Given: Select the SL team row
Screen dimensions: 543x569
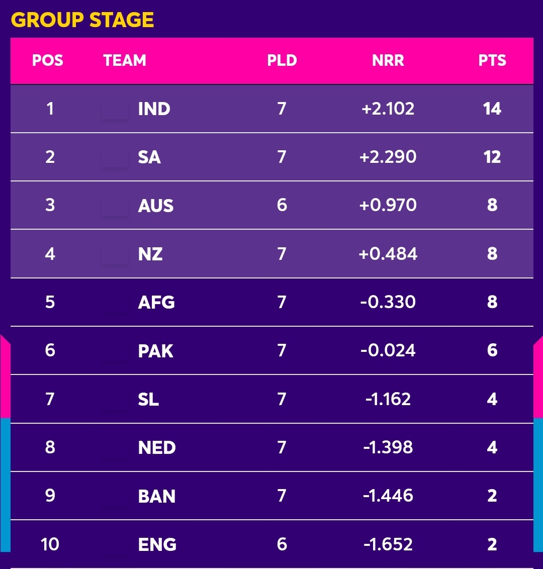Looking at the screenshot, I should tap(272, 399).
